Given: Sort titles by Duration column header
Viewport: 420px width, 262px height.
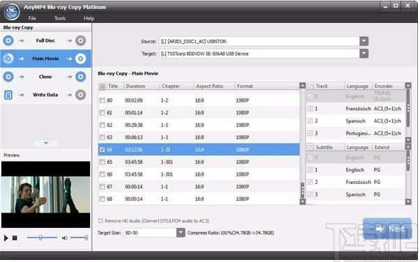Looking at the screenshot, I should (142, 86).
